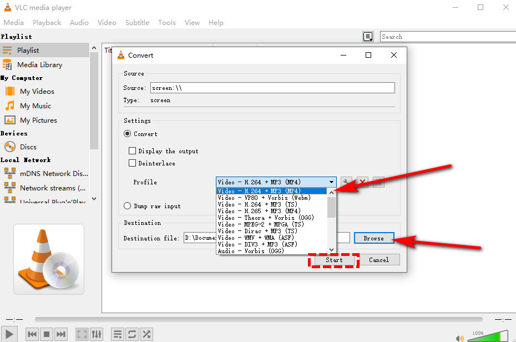
Task: Click the Next media button
Action: click(x=61, y=334)
